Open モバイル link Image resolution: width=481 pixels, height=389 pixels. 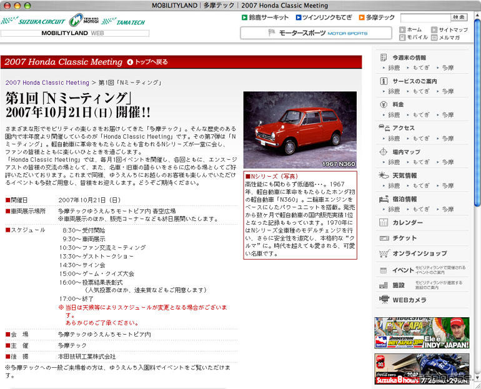click(x=414, y=37)
